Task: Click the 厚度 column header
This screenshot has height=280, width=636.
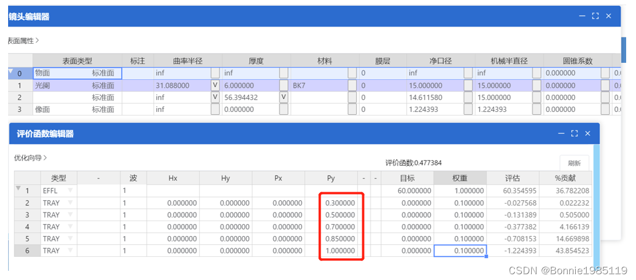Action: [256, 61]
